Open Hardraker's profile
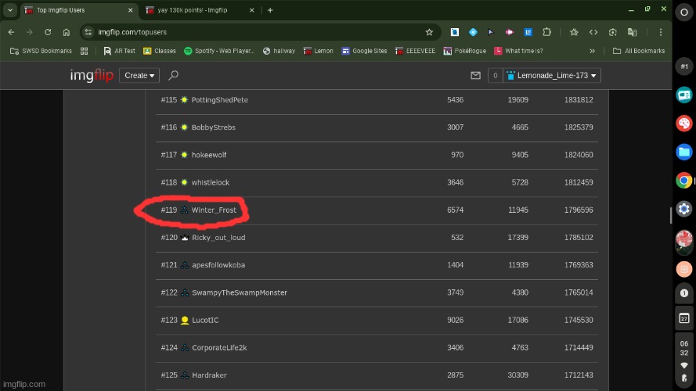 (x=209, y=375)
